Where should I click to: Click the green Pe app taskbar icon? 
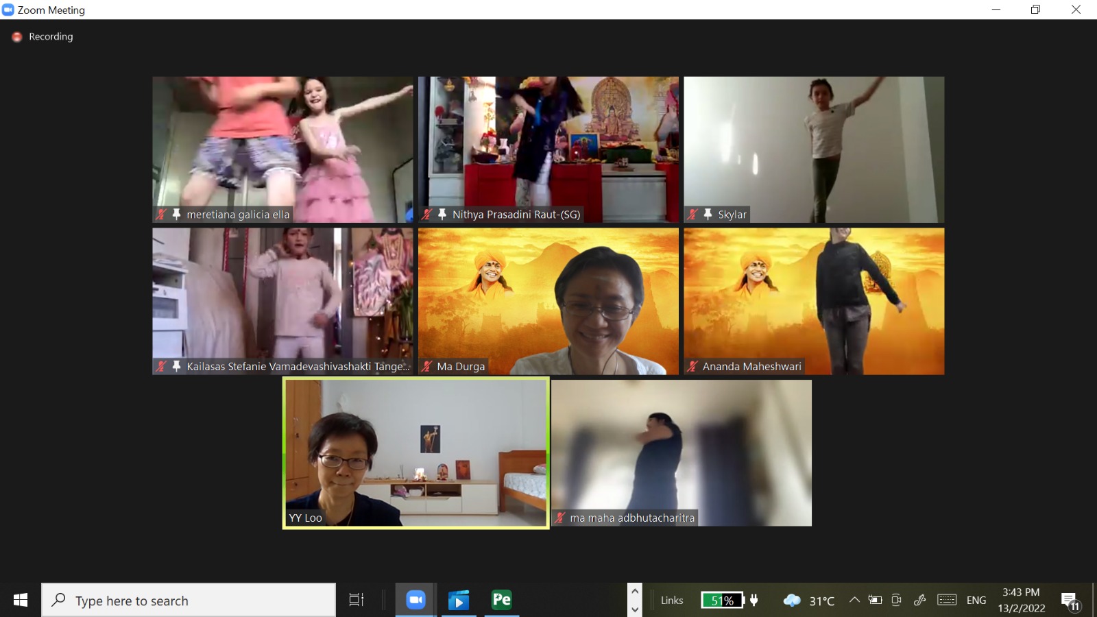(x=502, y=600)
